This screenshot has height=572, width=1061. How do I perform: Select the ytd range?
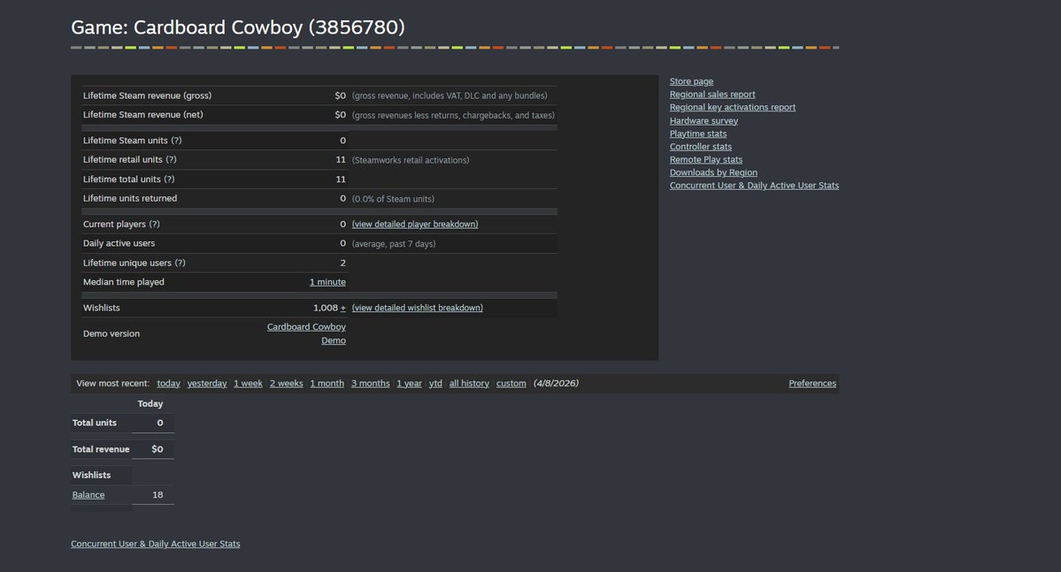tap(435, 384)
